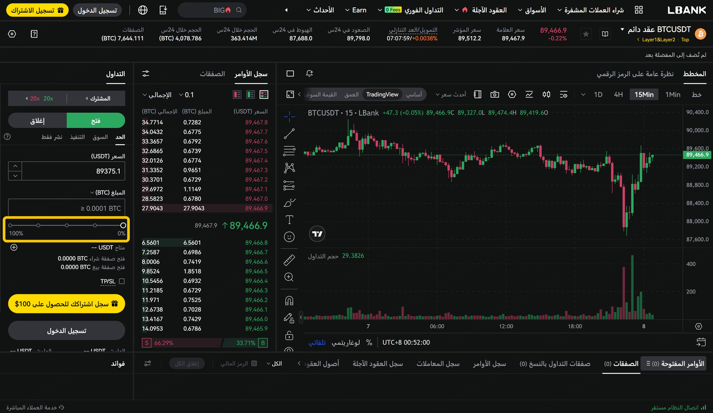Click the price alert bell icon
Image resolution: width=713 pixels, height=413 pixels.
click(310, 74)
